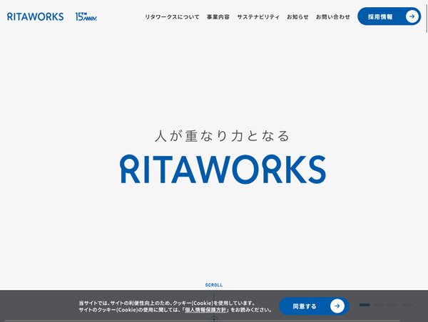The image size is (428, 322).
Task: Select the first active slide indicator
Action: click(365, 305)
